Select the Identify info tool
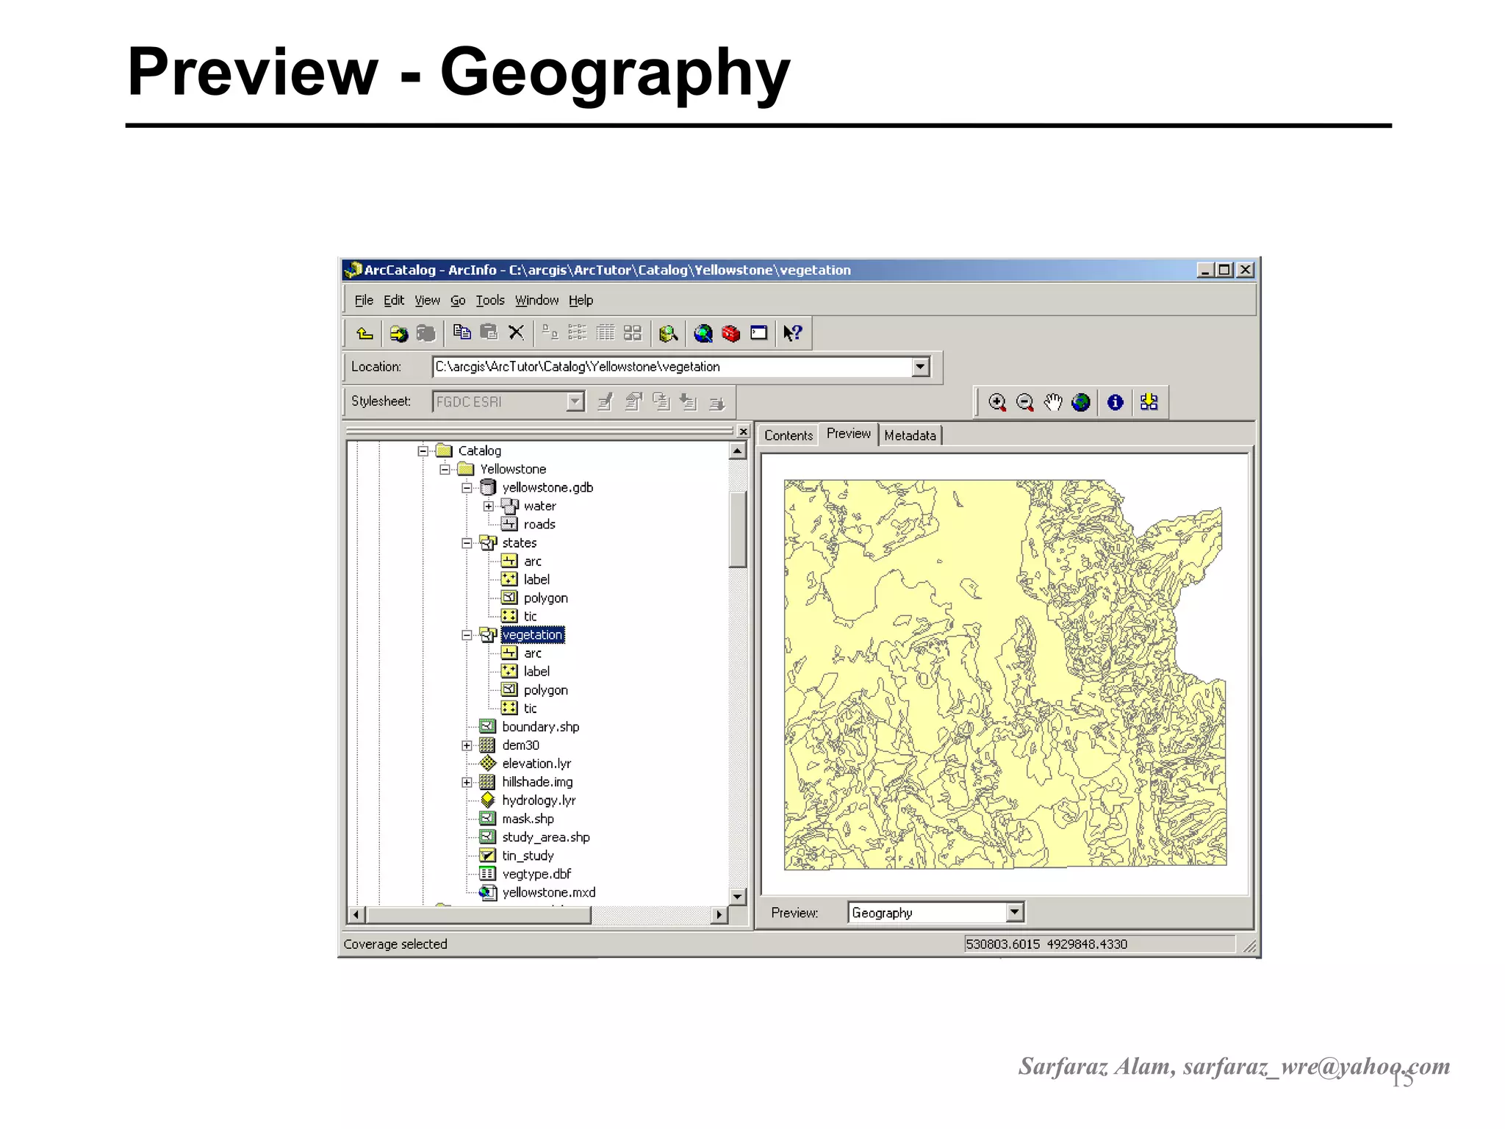 (1115, 403)
